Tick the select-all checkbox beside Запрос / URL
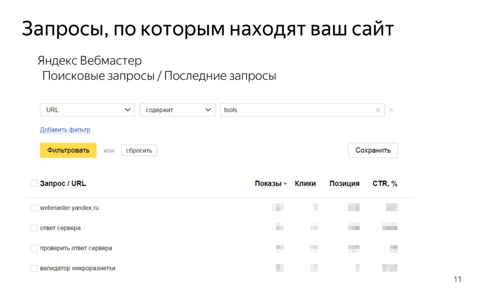484x301 pixels. pyautogui.click(x=34, y=183)
